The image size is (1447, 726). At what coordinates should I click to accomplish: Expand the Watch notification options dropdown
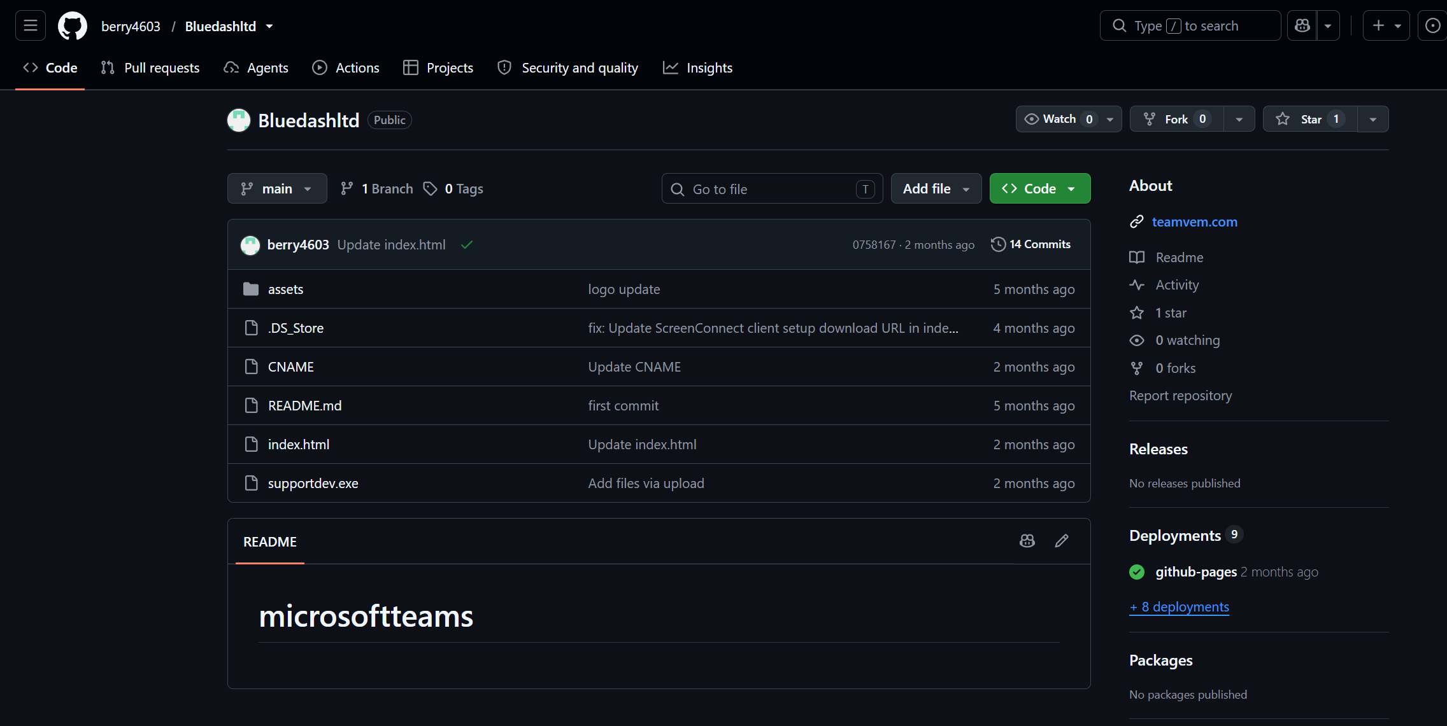1110,119
